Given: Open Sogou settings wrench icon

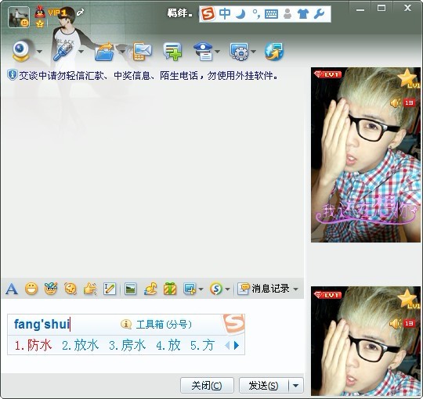Looking at the screenshot, I should (x=319, y=14).
